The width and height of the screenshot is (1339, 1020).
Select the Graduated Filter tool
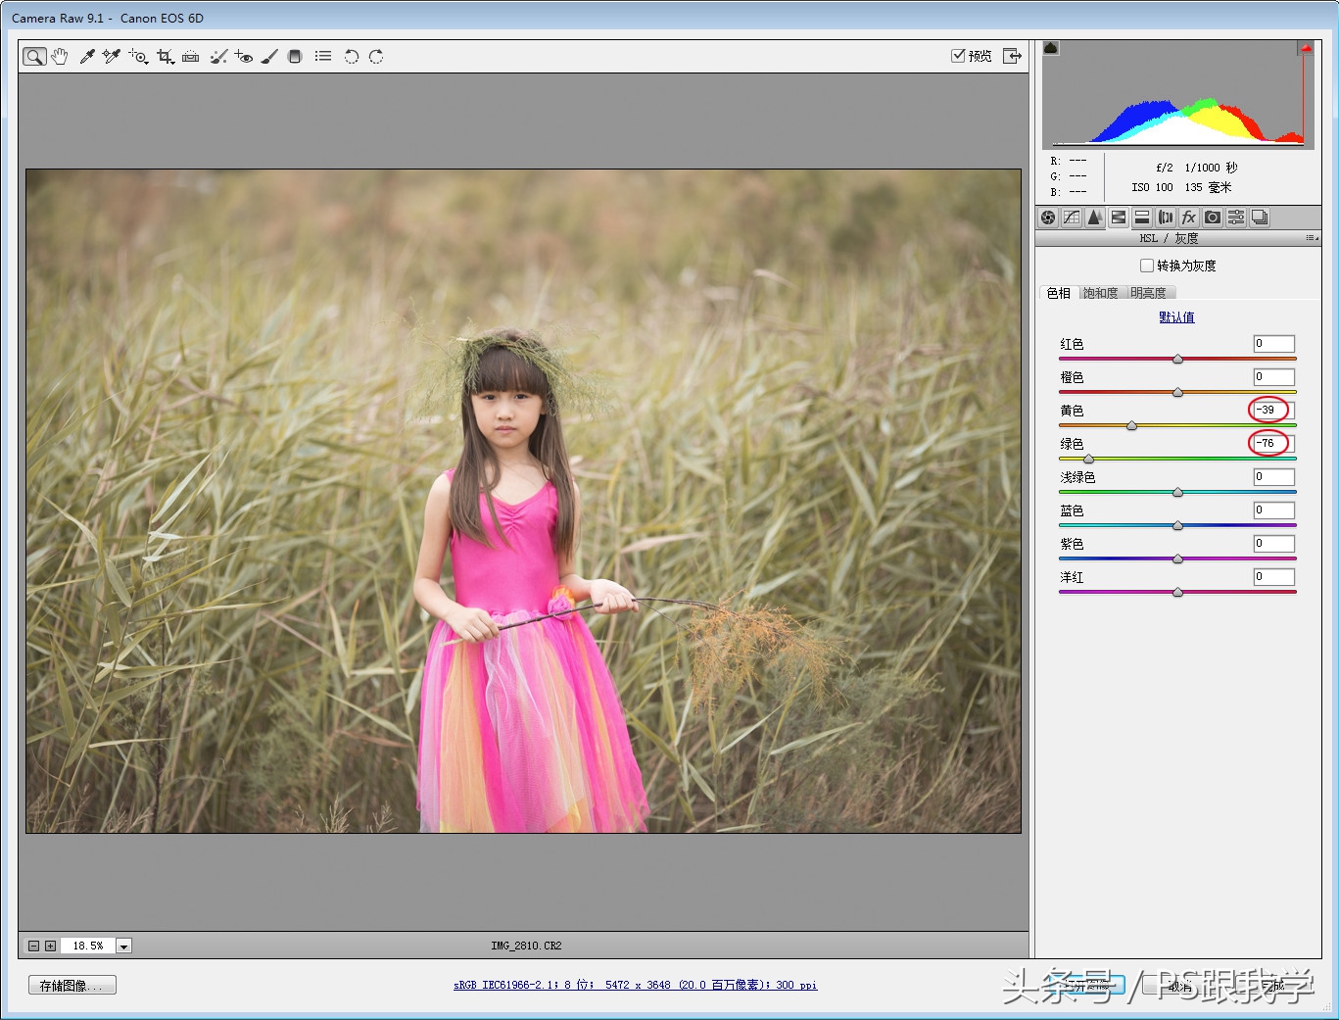(x=295, y=57)
